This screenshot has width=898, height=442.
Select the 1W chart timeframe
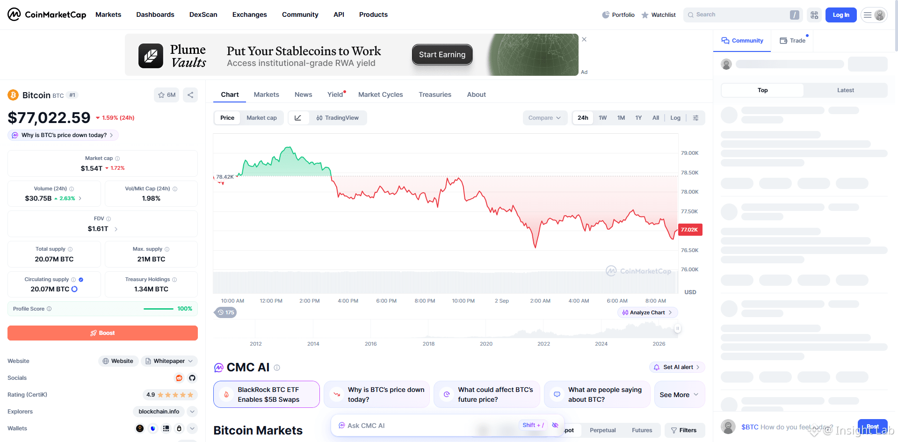[x=602, y=118]
